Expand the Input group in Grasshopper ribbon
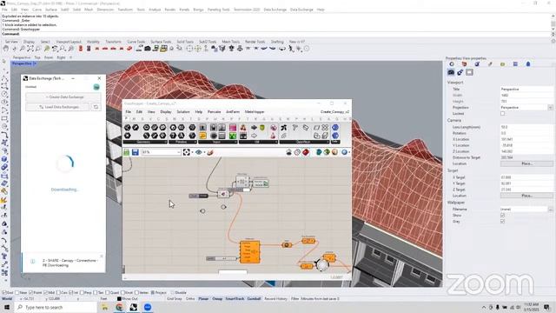Image resolution: width=556 pixels, height=313 pixels. coord(217,142)
